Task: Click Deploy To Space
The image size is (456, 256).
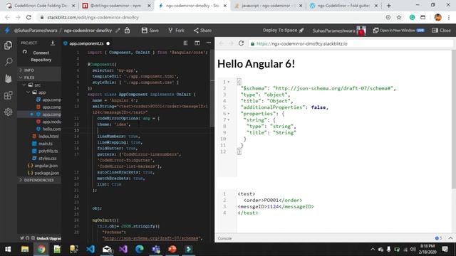Action: point(284,30)
